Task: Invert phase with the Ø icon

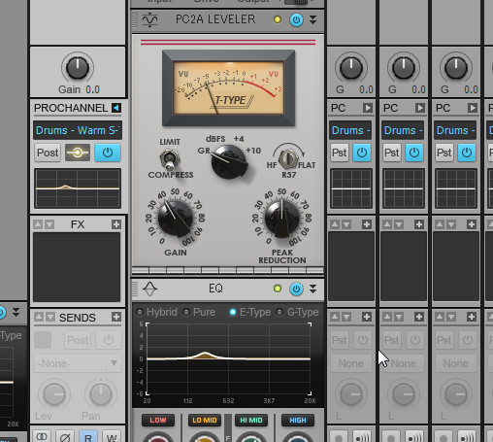Action: [x=65, y=436]
